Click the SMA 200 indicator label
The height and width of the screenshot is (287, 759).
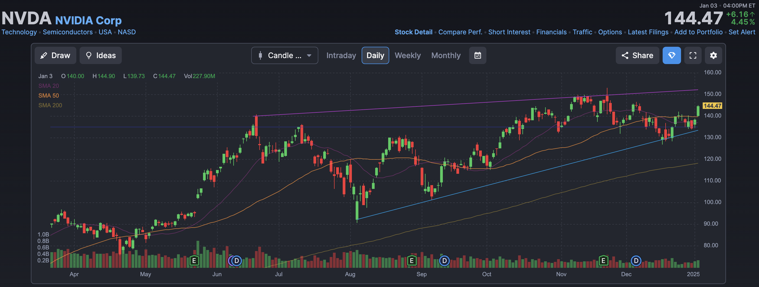point(50,105)
